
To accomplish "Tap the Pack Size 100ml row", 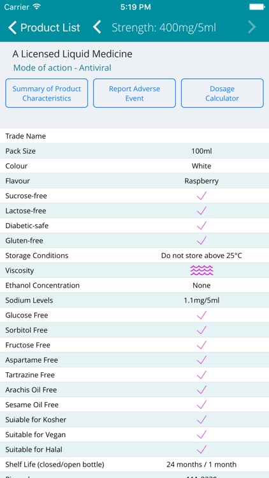I will coord(134,151).
